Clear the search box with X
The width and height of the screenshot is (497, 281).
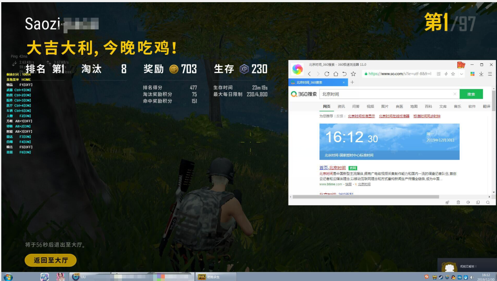(455, 94)
